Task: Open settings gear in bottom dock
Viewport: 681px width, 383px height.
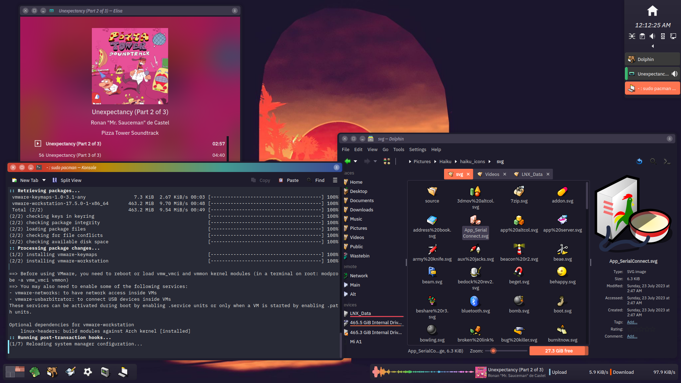Action: tap(88, 372)
